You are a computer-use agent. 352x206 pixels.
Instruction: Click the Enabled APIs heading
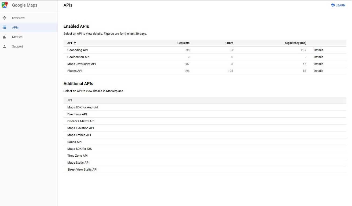(x=76, y=26)
